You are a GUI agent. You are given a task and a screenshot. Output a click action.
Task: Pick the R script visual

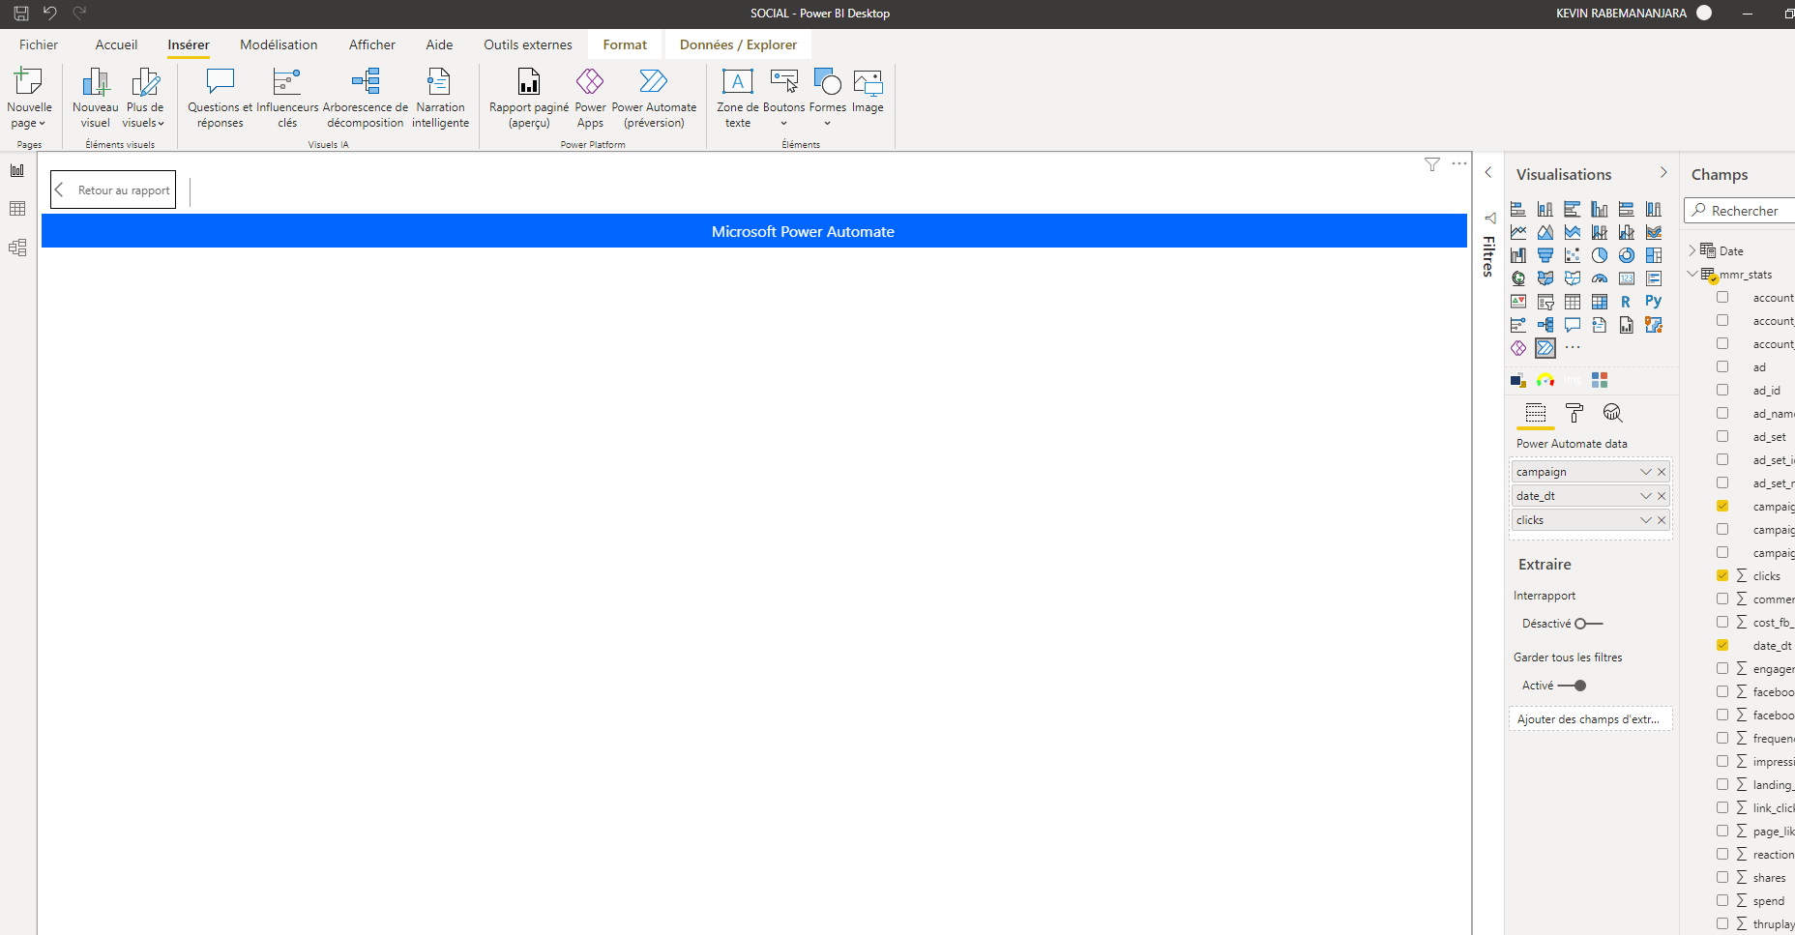coord(1627,302)
